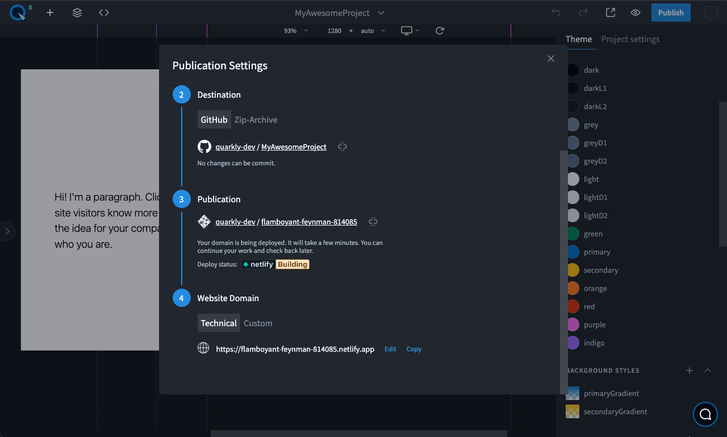Screen dimensions: 727x437
Task: Select the primaryGradient background swatch
Action: [573, 393]
